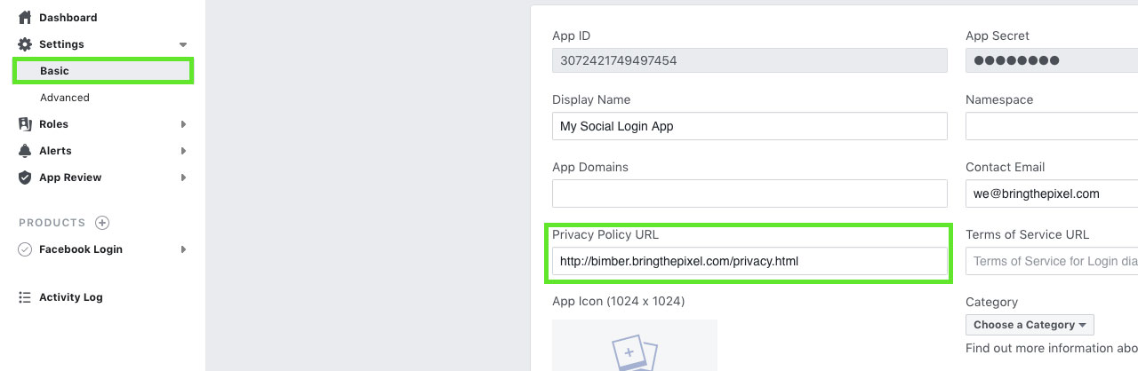The height and width of the screenshot is (371, 1138).
Task: Expand the App Review submenu arrow
Action: pos(183,178)
